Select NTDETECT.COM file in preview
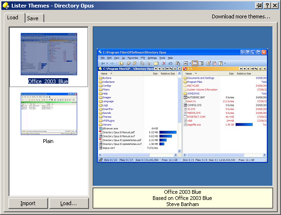 click(x=194, y=117)
